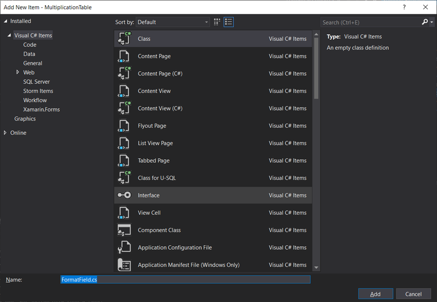Image resolution: width=437 pixels, height=302 pixels.
Task: Select Xamarin.Forms in the category tree
Action: pyautogui.click(x=41, y=109)
